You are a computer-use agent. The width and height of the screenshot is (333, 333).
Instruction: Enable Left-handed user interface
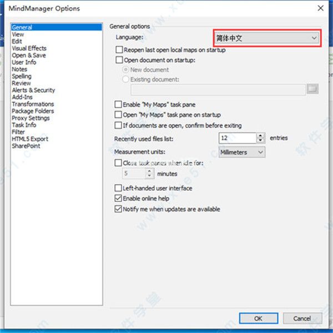118,188
